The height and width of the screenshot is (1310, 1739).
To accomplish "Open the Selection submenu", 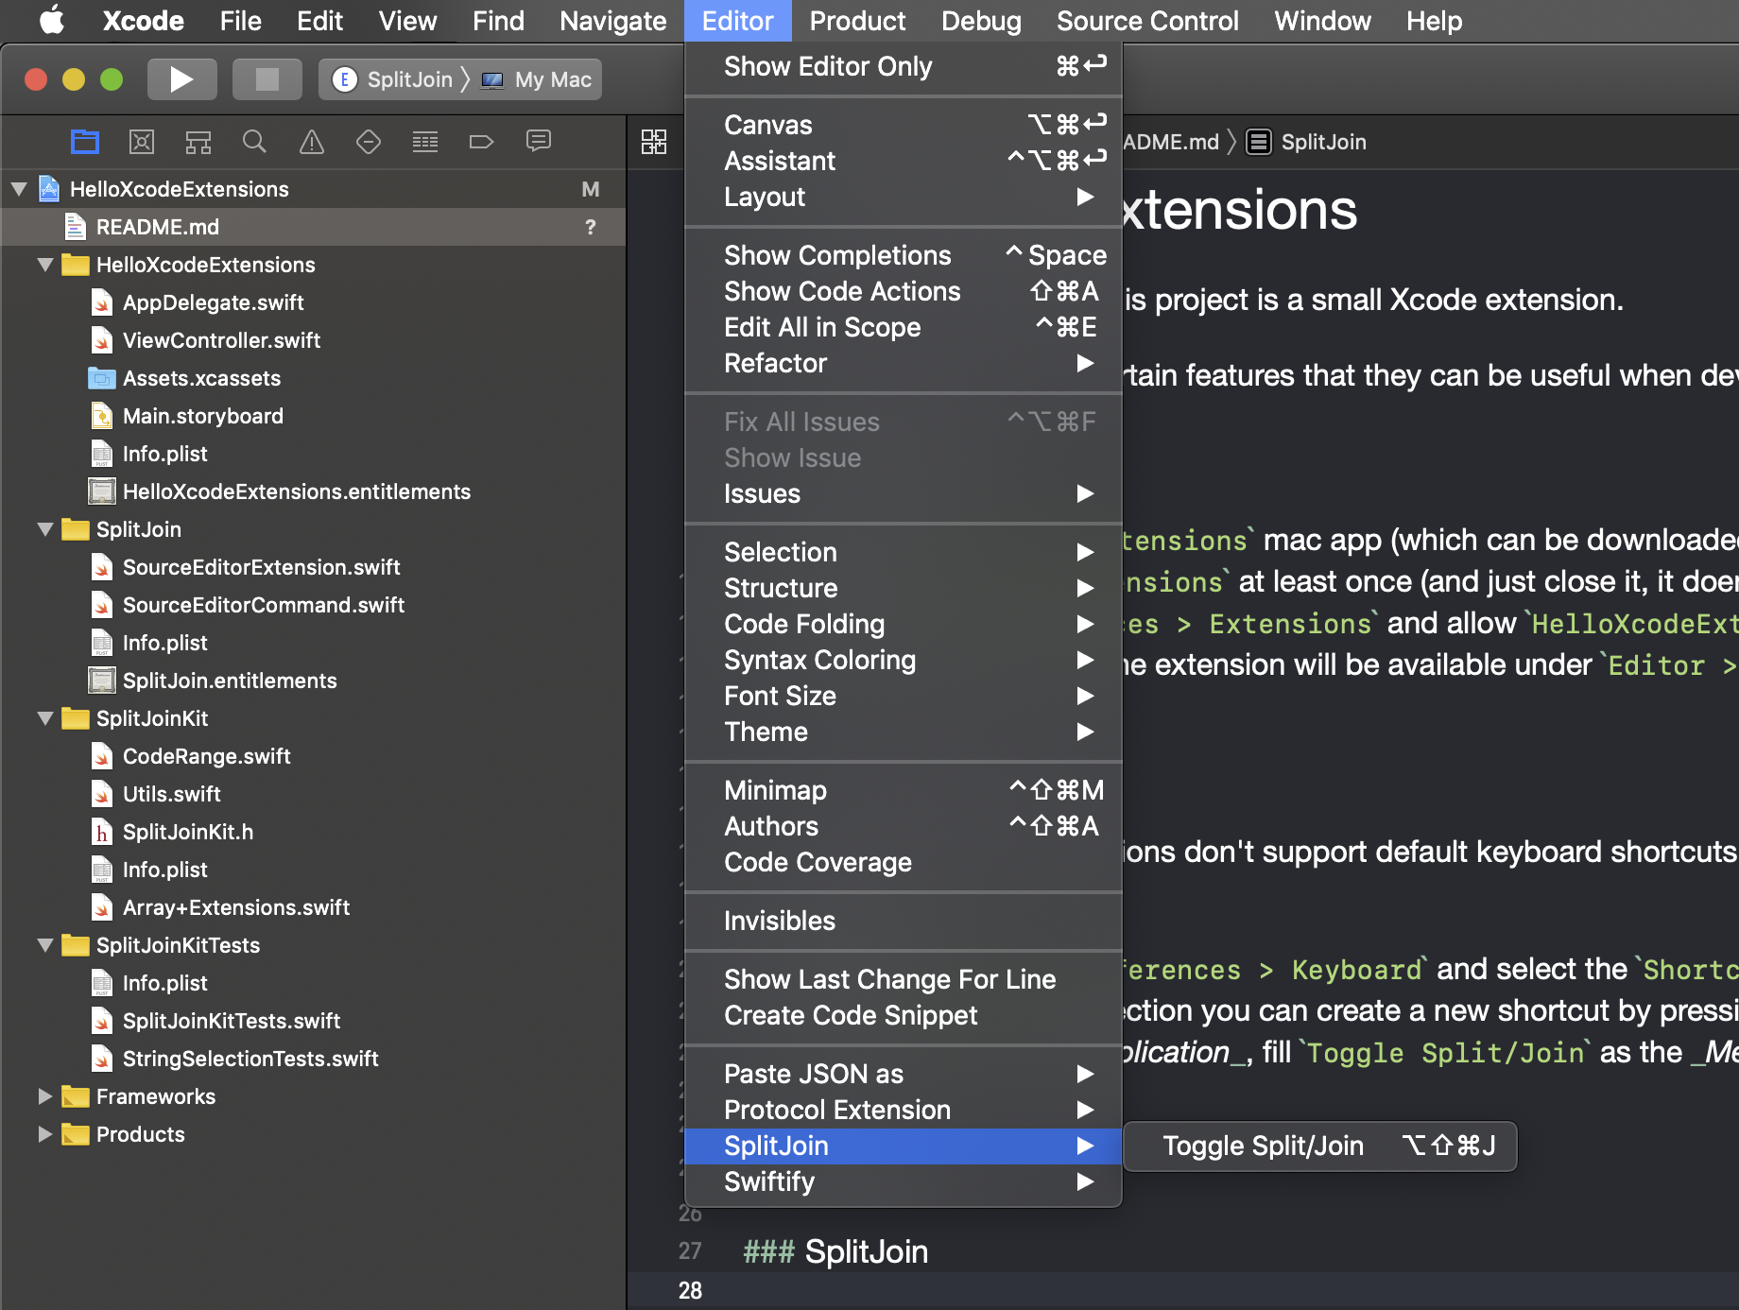I will (903, 552).
